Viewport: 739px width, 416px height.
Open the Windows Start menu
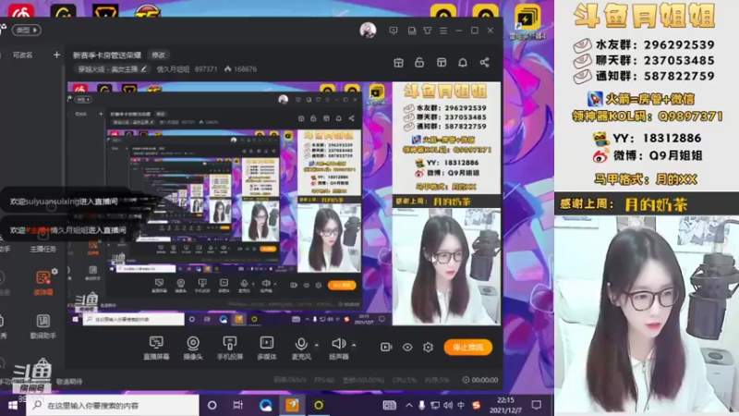coord(13,405)
